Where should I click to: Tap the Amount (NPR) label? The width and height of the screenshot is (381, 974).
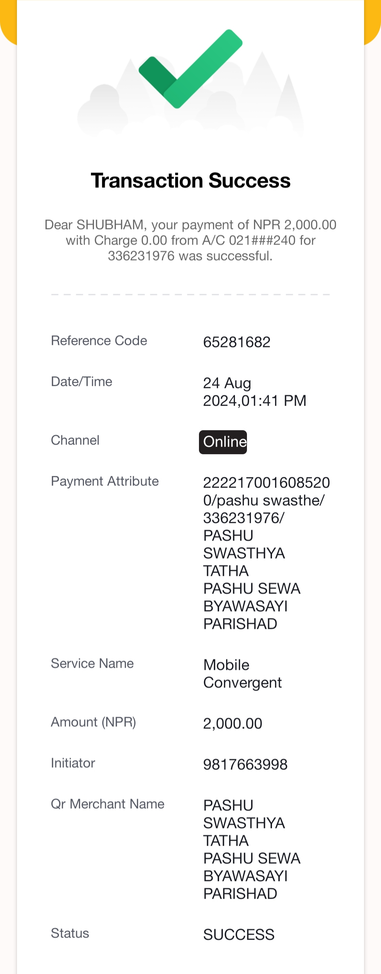click(93, 722)
